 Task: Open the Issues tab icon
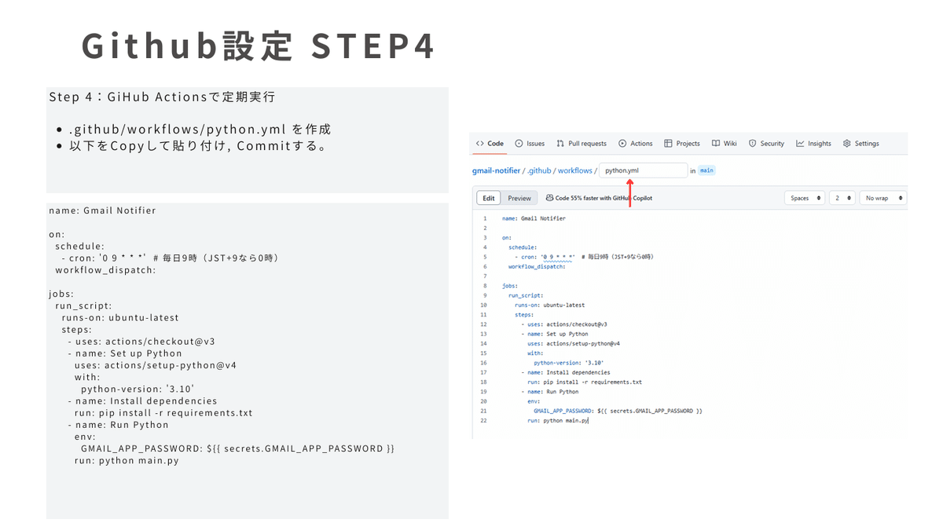(519, 144)
